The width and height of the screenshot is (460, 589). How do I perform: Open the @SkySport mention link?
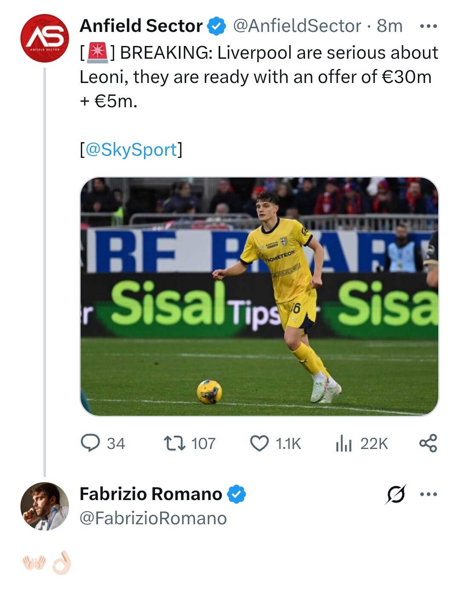[x=131, y=149]
